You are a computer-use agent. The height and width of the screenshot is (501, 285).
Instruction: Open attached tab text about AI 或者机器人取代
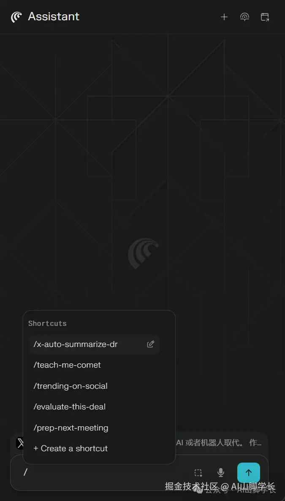click(x=219, y=443)
